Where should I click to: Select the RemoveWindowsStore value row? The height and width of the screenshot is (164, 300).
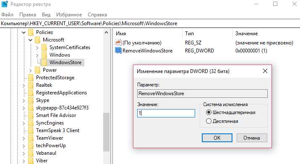tap(148, 50)
